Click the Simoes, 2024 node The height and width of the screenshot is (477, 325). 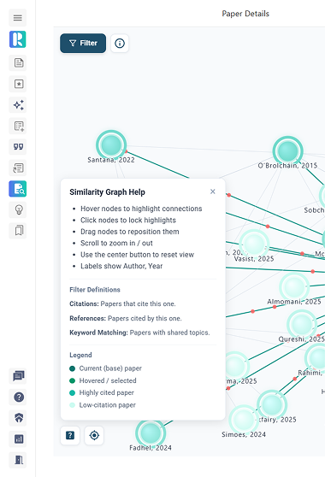[x=243, y=420]
